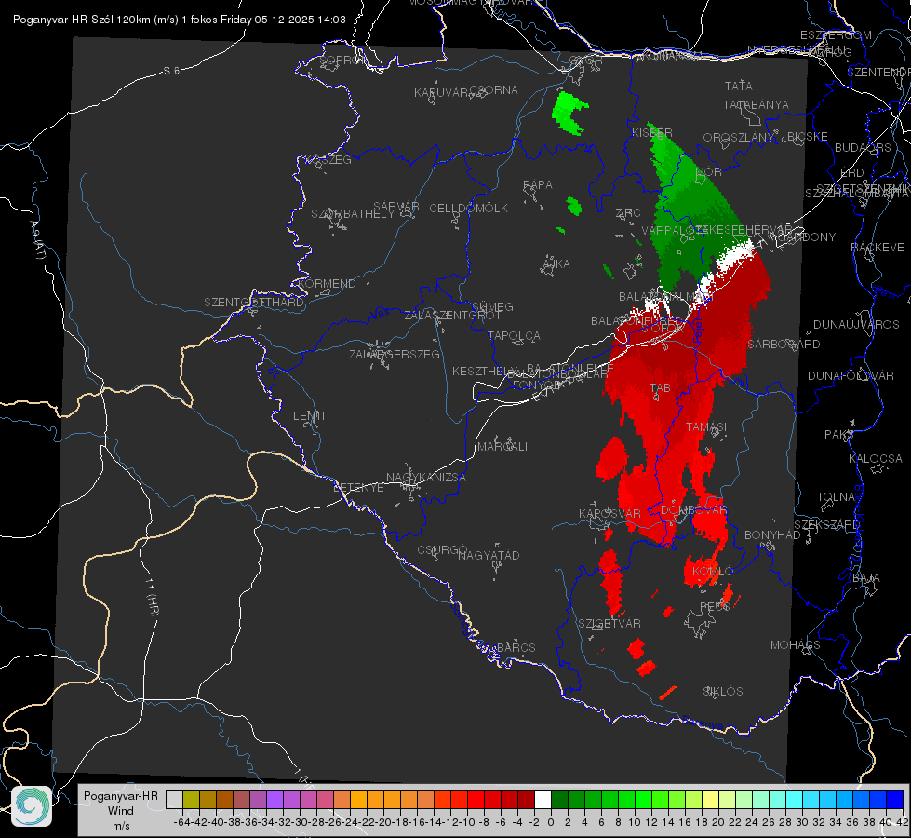
Task: Select the ZIRC town label
Action: pos(628,213)
